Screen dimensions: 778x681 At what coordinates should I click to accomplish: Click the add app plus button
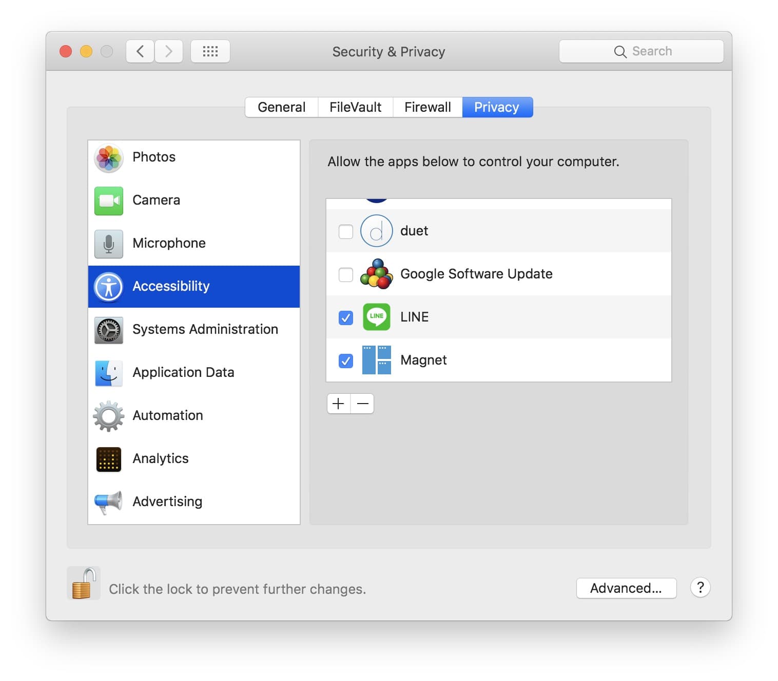pyautogui.click(x=338, y=404)
